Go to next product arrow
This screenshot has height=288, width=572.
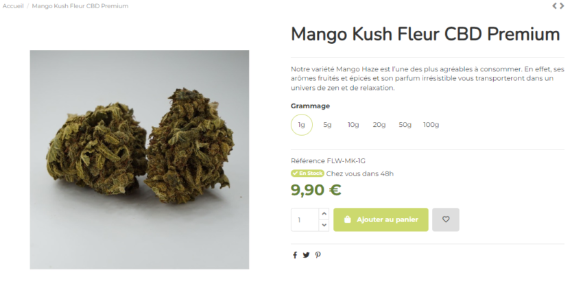(562, 6)
